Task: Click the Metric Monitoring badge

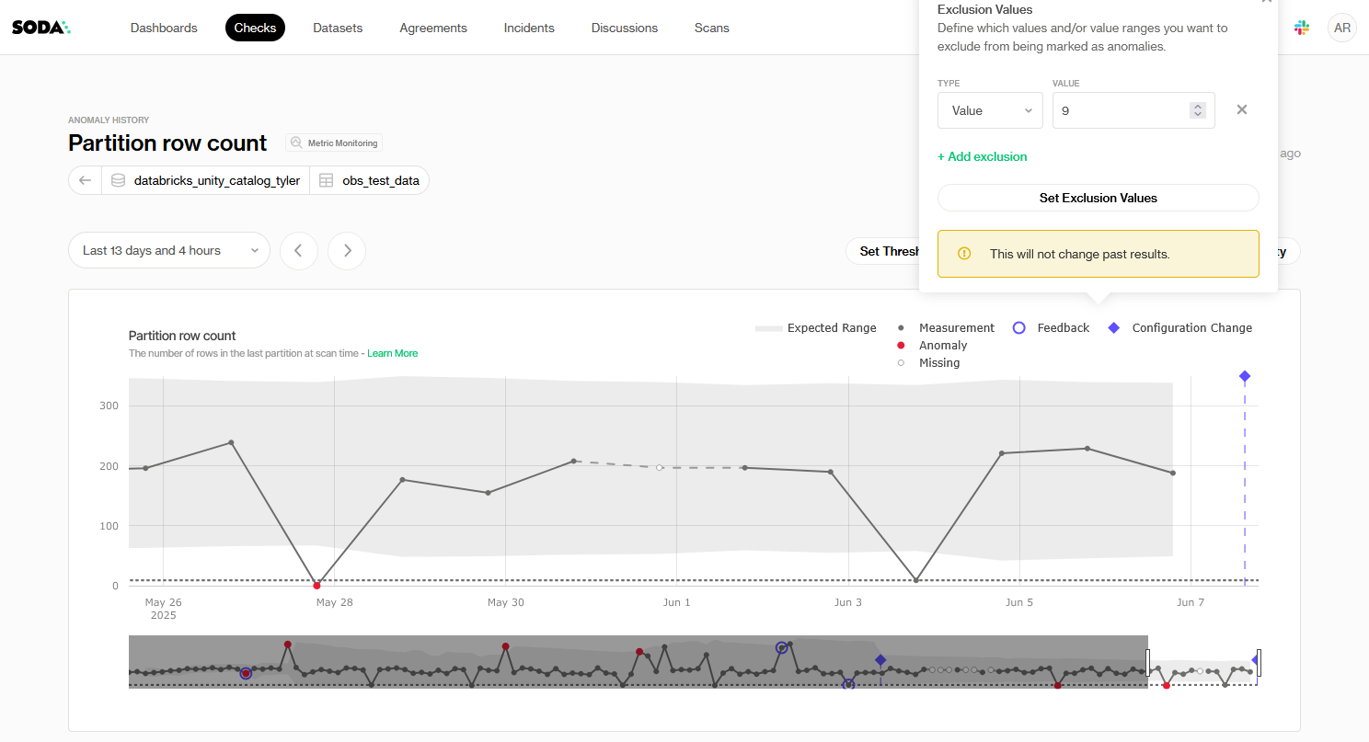Action: 334,143
